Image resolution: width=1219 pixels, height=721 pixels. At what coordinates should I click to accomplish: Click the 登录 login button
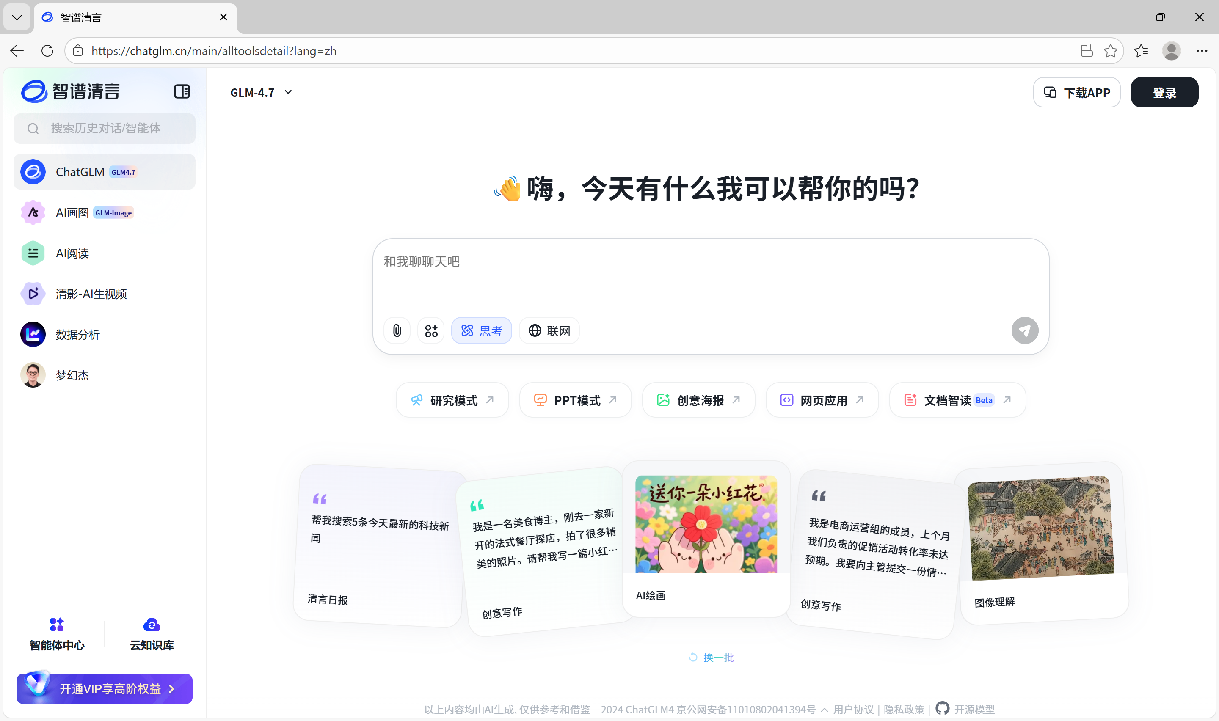tap(1164, 92)
